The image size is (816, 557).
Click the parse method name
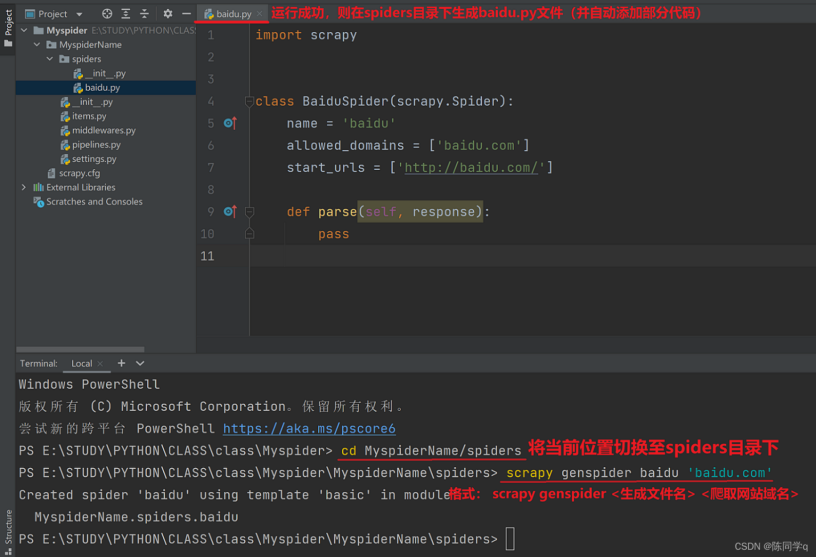coord(337,212)
